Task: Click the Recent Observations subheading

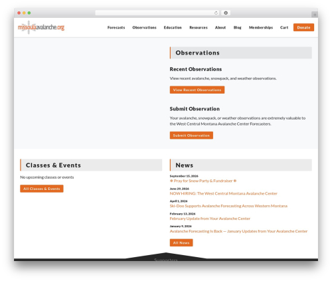Action: tap(196, 69)
